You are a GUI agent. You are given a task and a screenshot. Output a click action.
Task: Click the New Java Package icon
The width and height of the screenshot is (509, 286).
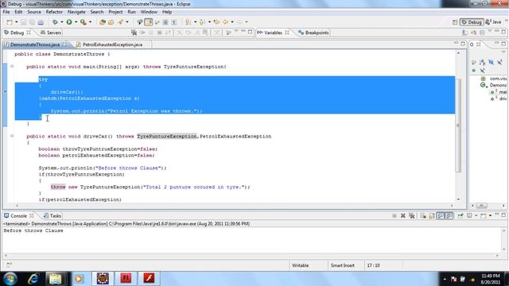tap(103, 22)
